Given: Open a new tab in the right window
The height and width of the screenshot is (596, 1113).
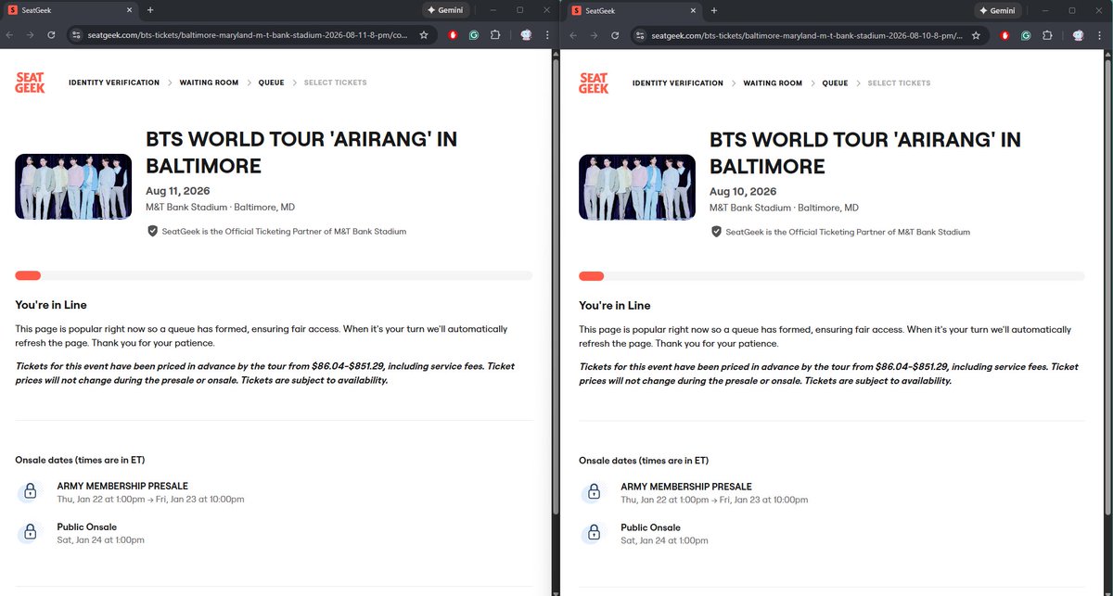Looking at the screenshot, I should 713,10.
